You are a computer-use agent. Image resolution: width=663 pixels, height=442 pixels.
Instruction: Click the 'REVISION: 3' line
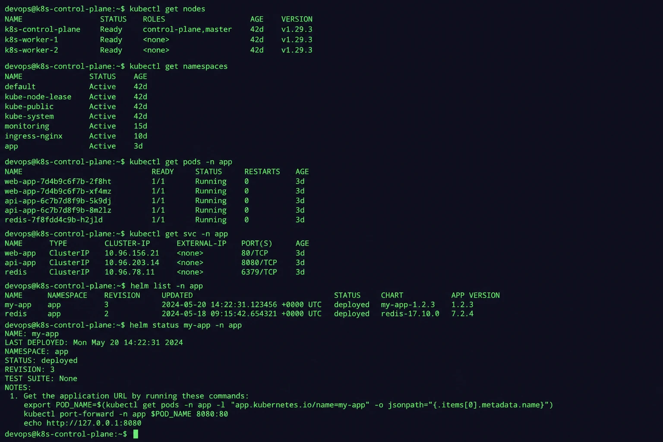[29, 369]
